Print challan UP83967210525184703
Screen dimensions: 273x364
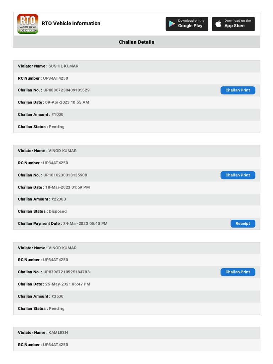(238, 272)
